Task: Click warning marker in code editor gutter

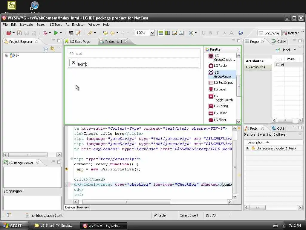Action: [x=66, y=169]
